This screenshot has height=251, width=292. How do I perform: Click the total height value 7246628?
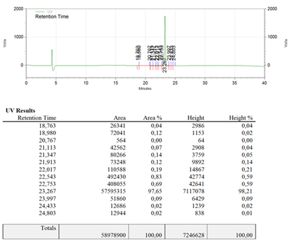(x=194, y=235)
